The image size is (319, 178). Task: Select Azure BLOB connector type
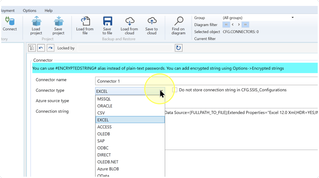[130, 169]
